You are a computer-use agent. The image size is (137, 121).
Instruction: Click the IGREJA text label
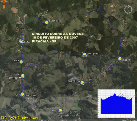coord(126,60)
